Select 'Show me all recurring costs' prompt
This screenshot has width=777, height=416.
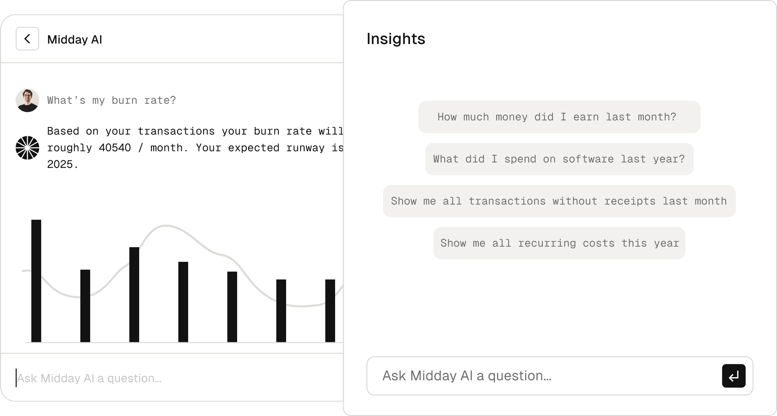[x=559, y=243]
